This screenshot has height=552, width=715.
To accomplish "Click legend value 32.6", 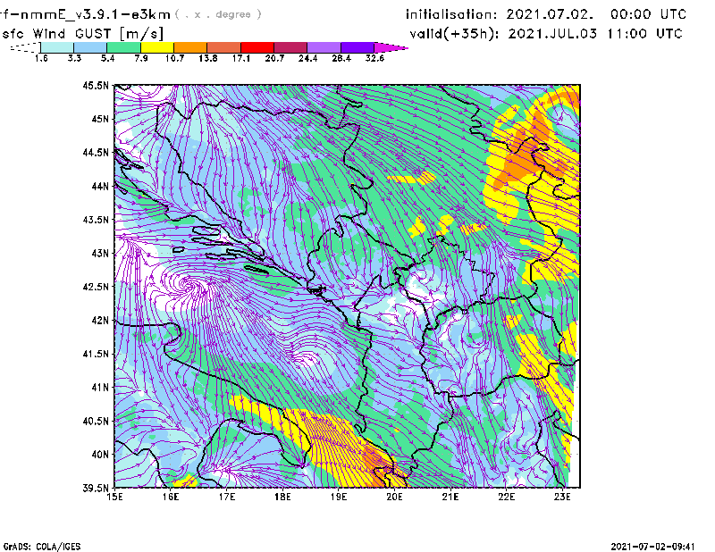I will pyautogui.click(x=374, y=58).
